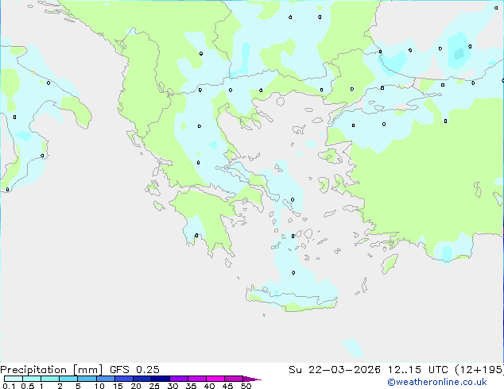Screen dimensions: 504x389
Task: Select the 30–35 mm purple legend swatch
Action: [178, 379]
